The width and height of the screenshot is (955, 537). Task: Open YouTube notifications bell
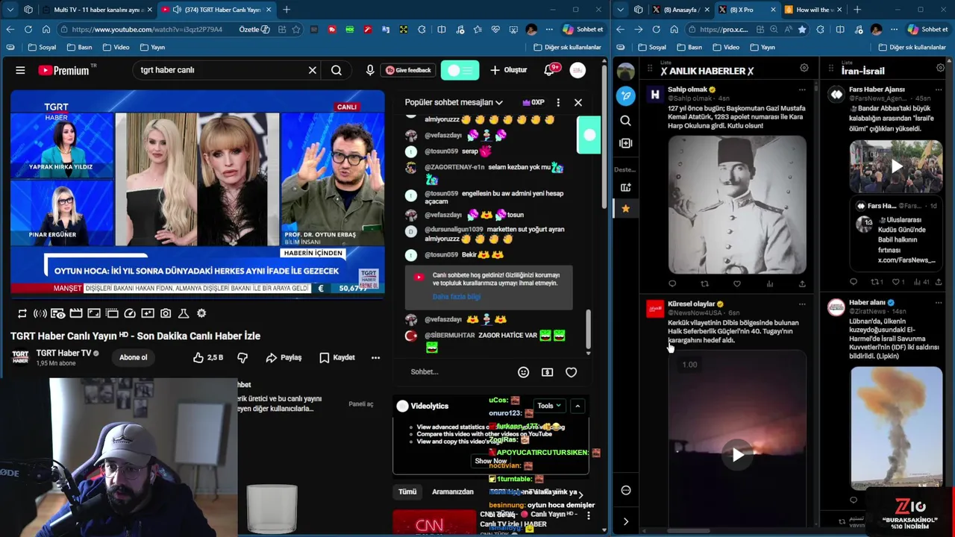tap(550, 70)
